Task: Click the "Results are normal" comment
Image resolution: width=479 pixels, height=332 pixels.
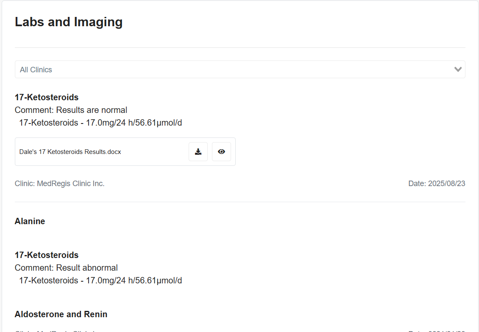Action: [71, 110]
